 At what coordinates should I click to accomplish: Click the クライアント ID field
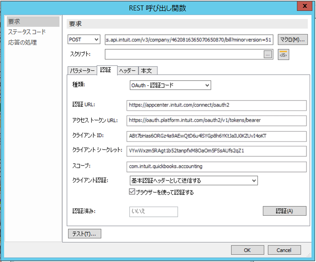pos(216,136)
